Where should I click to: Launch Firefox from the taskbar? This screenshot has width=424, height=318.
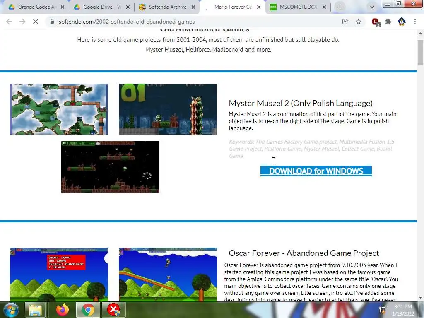(x=63, y=310)
